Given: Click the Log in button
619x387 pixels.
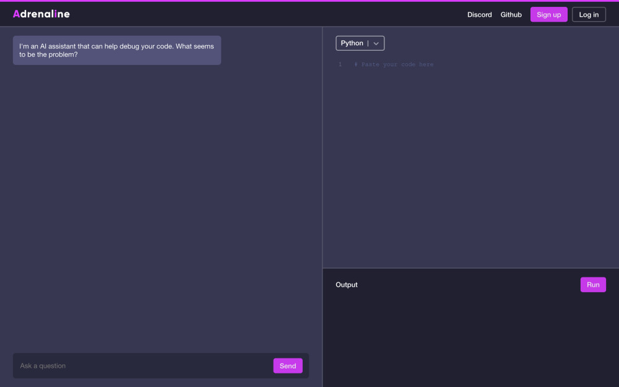Looking at the screenshot, I should pyautogui.click(x=589, y=15).
